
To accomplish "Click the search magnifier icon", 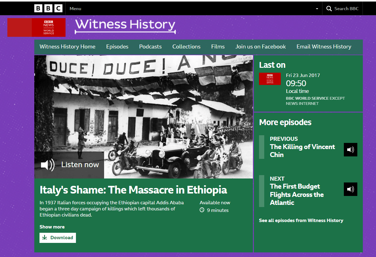I will click(x=329, y=9).
